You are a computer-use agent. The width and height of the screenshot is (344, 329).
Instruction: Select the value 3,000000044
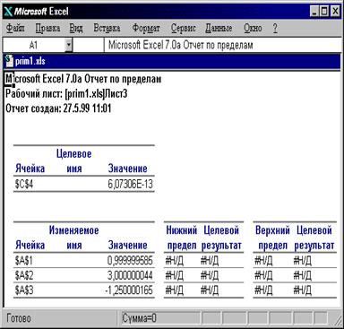[130, 275]
